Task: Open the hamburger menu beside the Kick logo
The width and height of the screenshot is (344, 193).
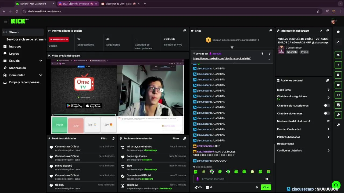Action: tap(6, 21)
